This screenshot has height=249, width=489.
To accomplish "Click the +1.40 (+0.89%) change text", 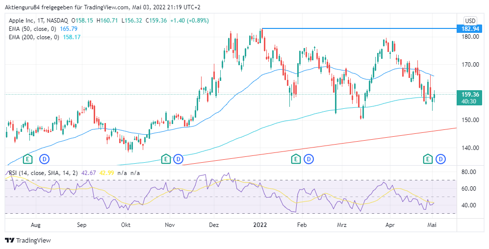I will 190,21.
